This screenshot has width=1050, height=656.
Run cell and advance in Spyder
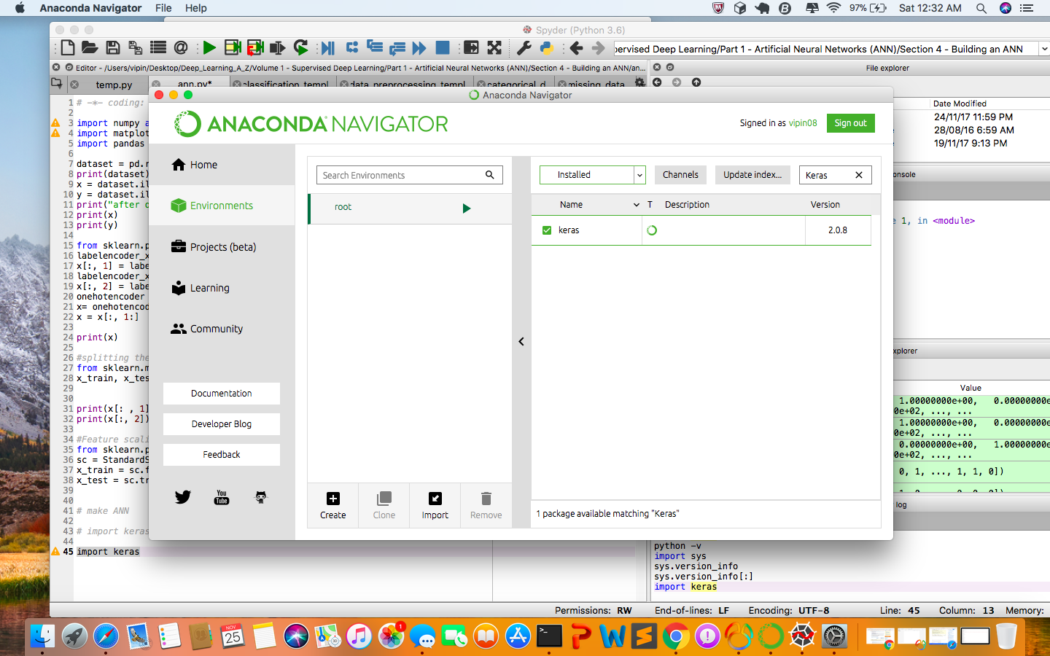[x=255, y=48]
